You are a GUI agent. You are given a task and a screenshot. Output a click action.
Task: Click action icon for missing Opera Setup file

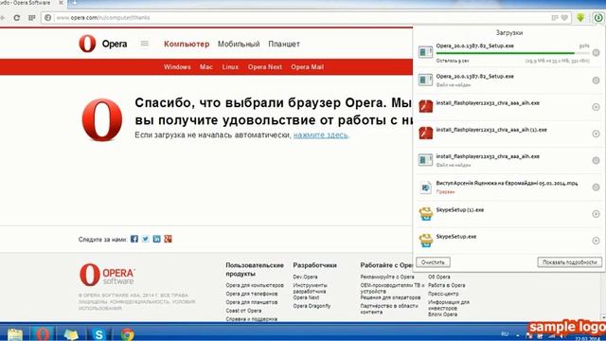click(x=596, y=81)
